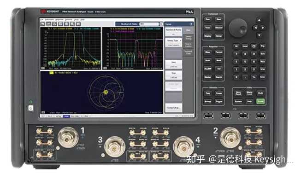Click the Number of Points entry field
This screenshot has height=174, width=301.
(149, 24)
